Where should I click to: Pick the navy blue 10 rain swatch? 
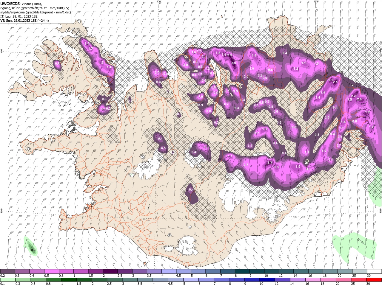click(x=267, y=280)
